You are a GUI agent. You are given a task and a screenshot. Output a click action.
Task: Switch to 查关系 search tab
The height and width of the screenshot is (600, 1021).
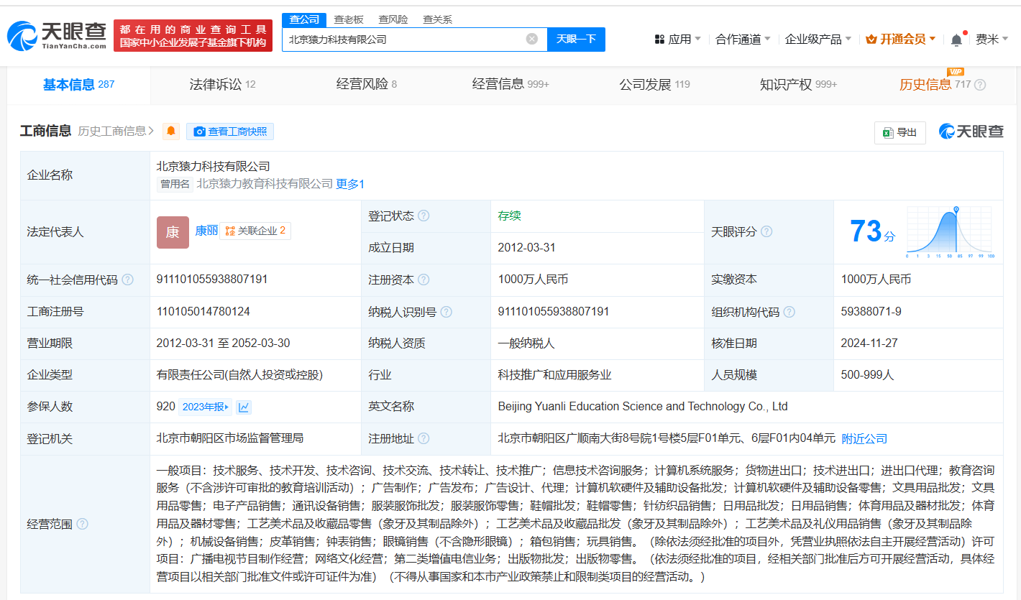click(x=437, y=19)
